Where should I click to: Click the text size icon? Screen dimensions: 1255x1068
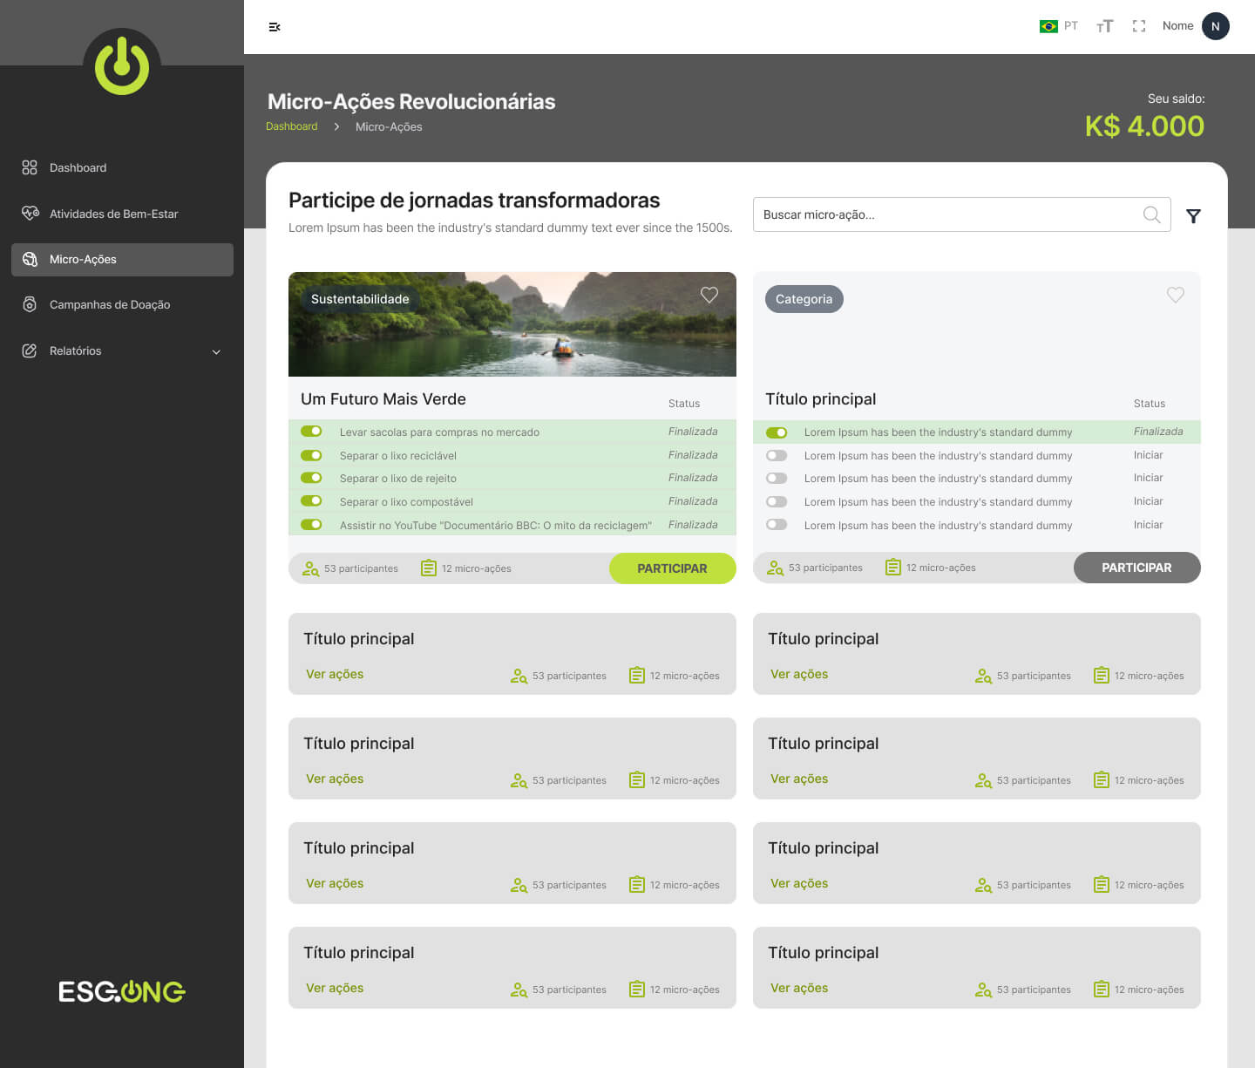tap(1104, 26)
